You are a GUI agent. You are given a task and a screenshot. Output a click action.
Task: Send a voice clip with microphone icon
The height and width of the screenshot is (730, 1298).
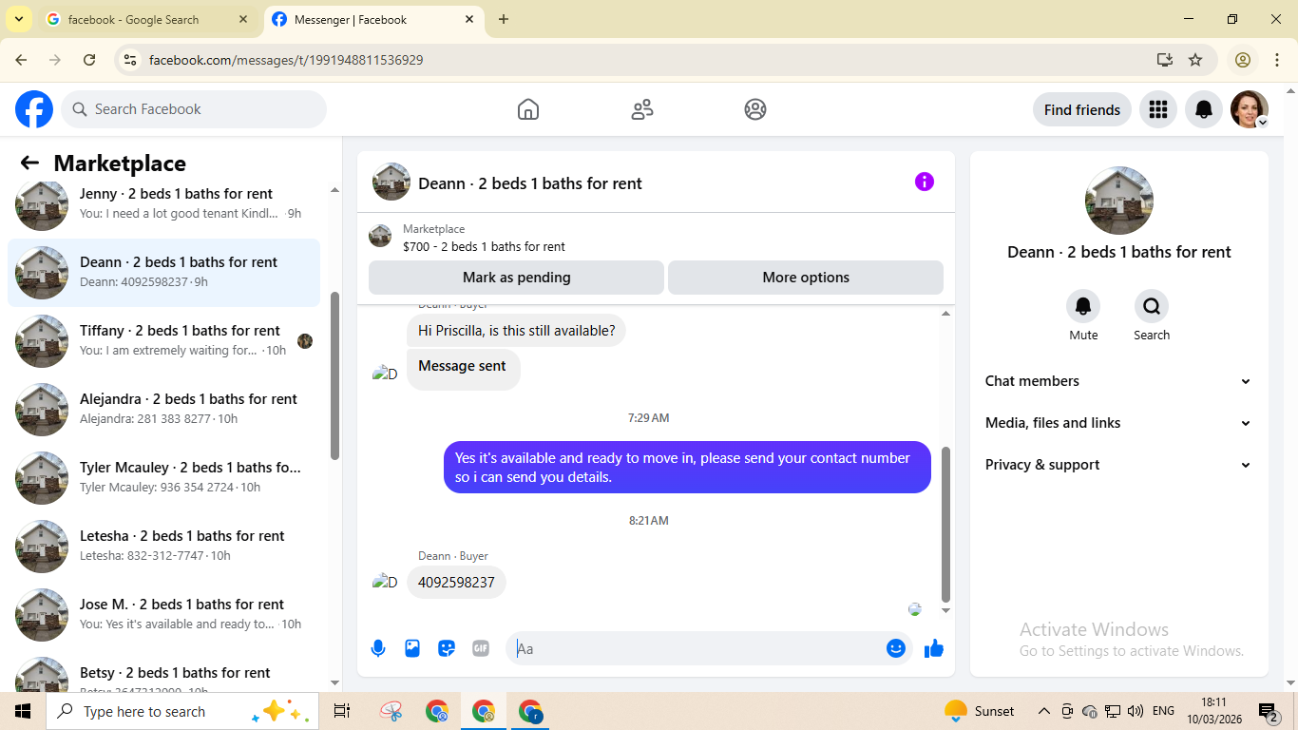coord(378,648)
